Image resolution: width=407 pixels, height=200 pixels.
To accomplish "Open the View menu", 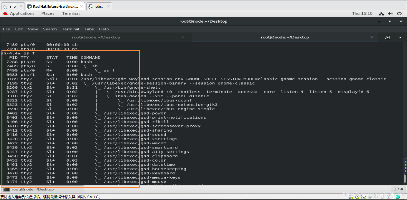I will (33, 29).
